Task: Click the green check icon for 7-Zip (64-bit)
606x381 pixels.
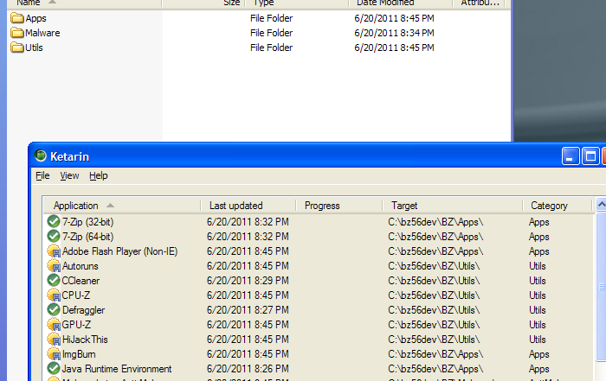Action: pos(54,237)
